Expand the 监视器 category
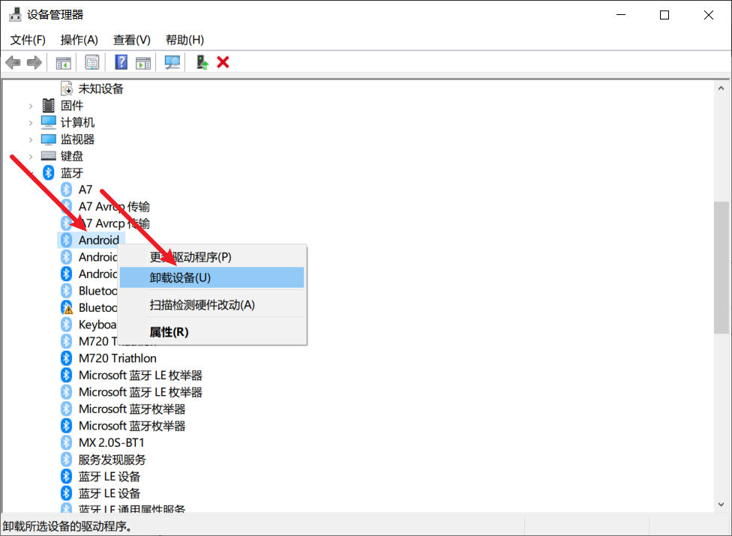Image resolution: width=732 pixels, height=536 pixels. click(x=31, y=139)
